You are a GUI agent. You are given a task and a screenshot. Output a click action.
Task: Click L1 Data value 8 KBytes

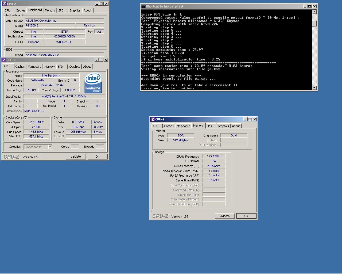[78, 122]
